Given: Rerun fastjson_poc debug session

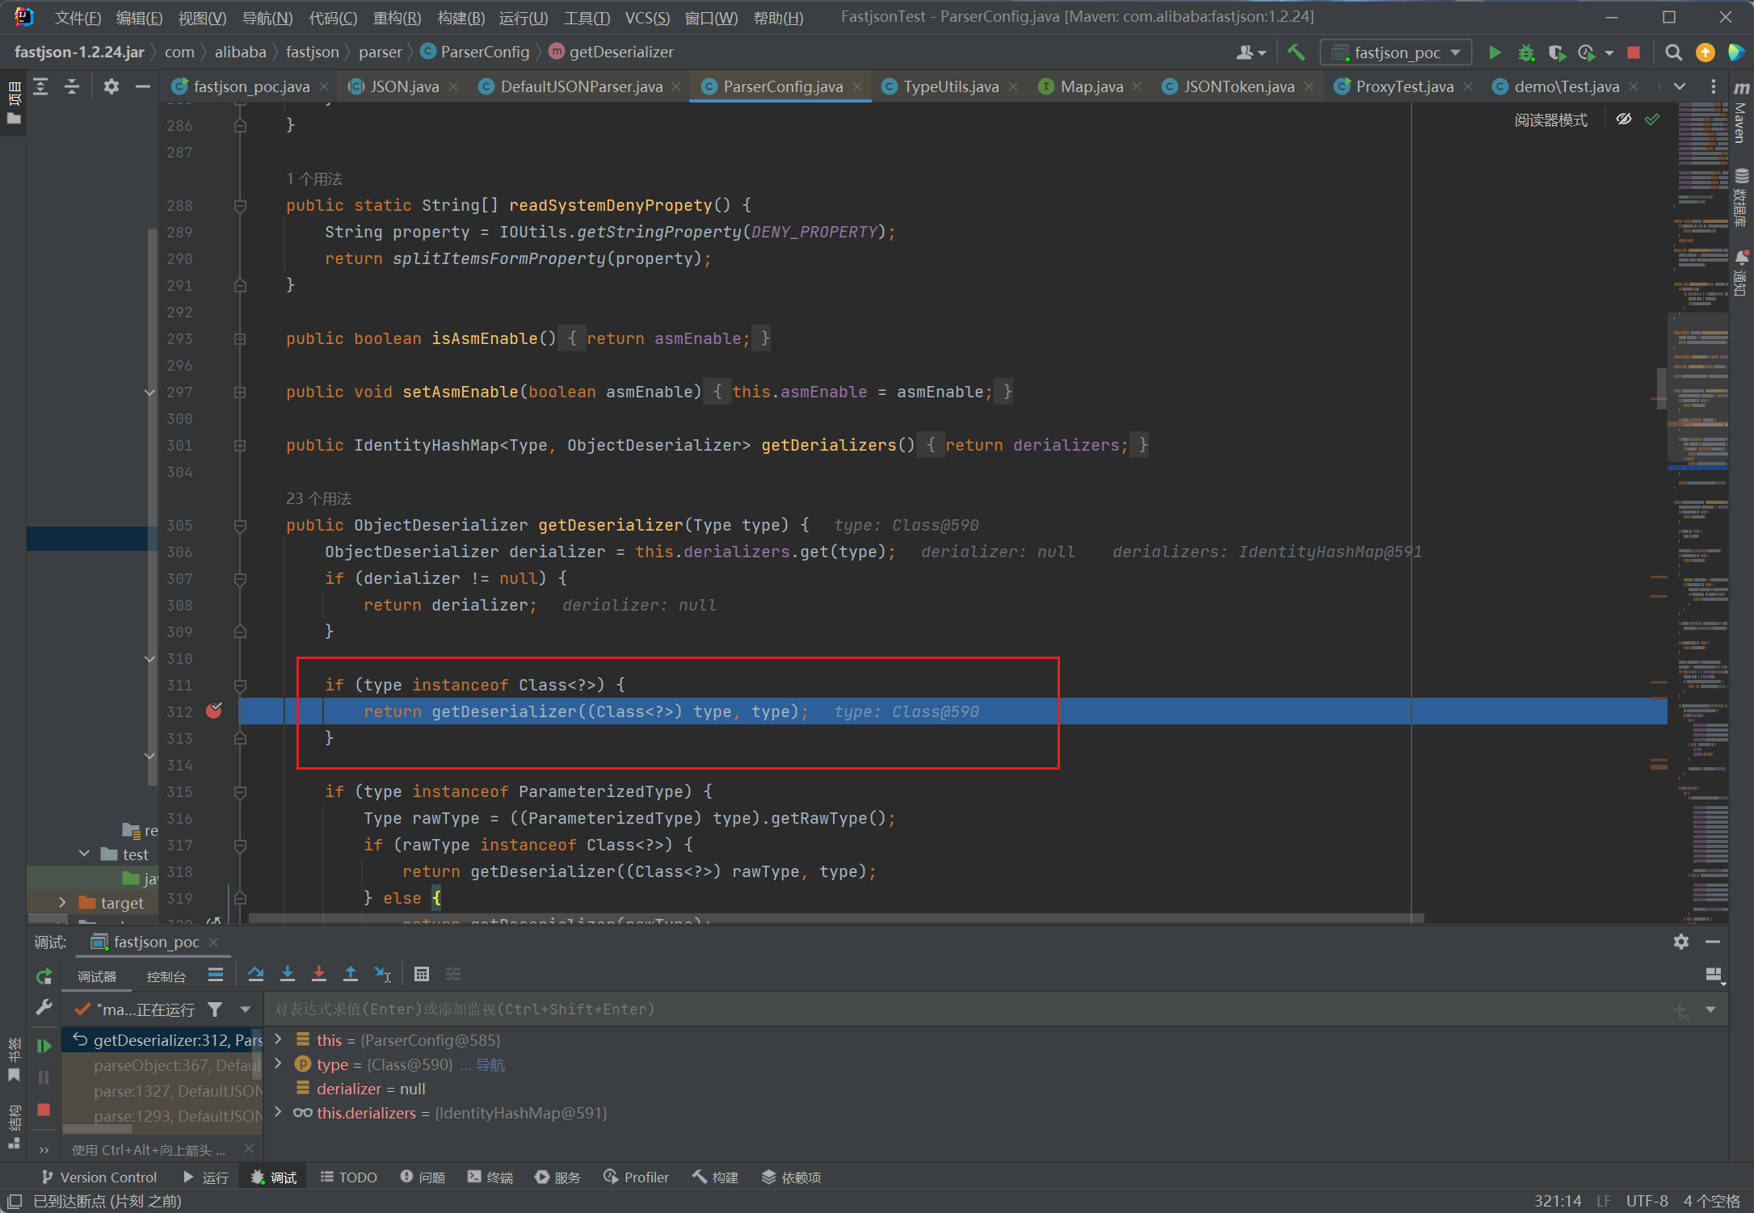Looking at the screenshot, I should 44,976.
